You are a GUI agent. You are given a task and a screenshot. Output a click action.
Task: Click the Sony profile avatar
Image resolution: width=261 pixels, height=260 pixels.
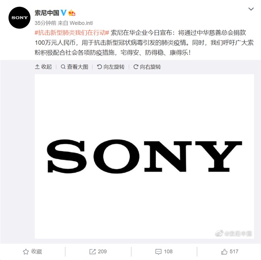19,18
